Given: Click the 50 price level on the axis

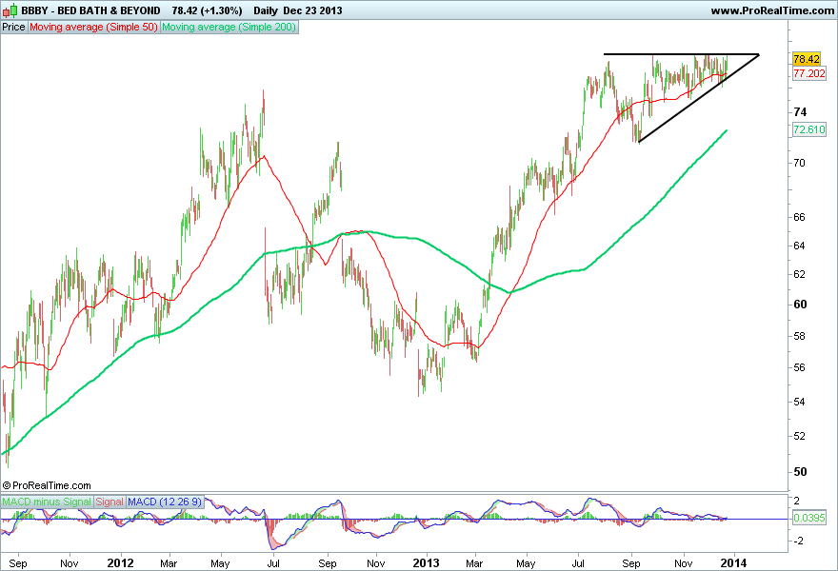Looking at the screenshot, I should 800,472.
